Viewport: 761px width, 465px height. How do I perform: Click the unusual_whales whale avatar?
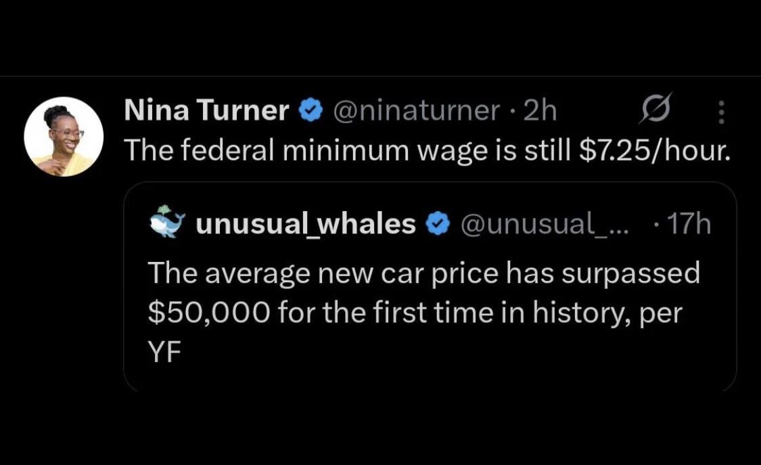coord(166,223)
